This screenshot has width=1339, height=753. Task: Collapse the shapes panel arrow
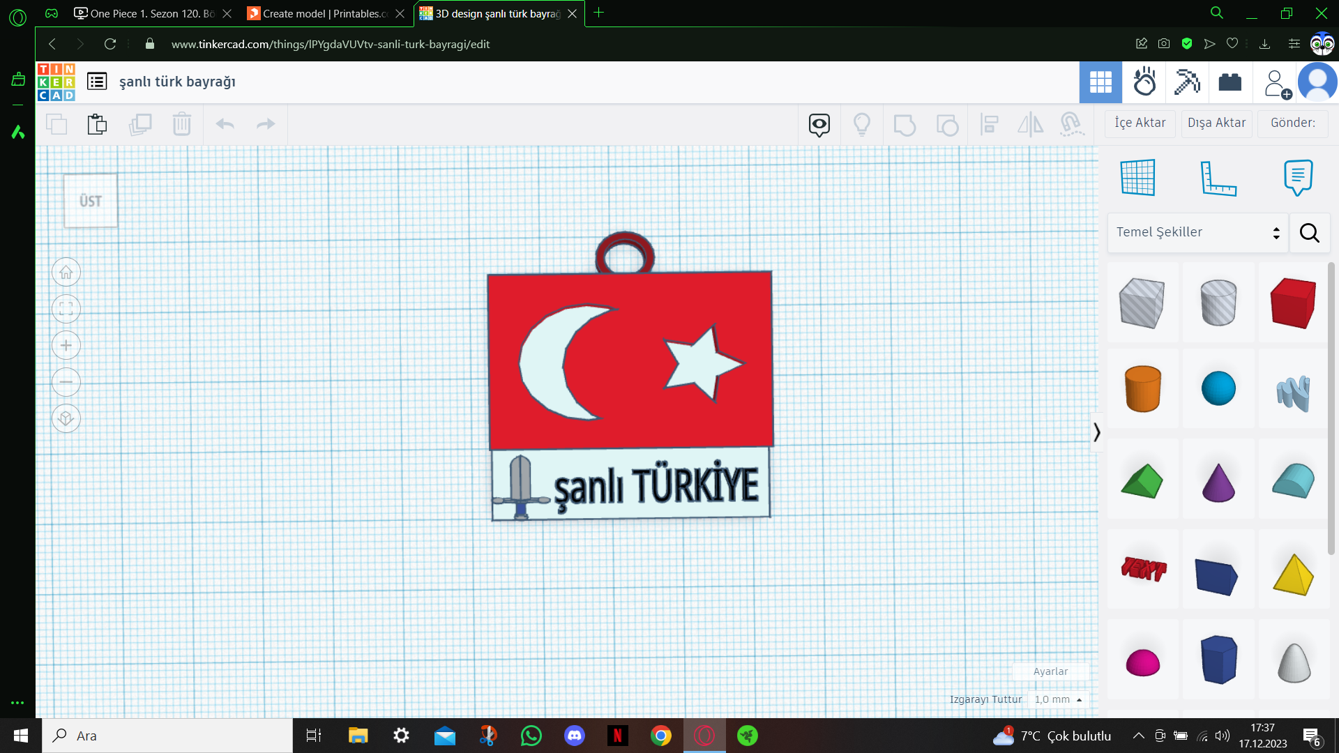[x=1096, y=432]
